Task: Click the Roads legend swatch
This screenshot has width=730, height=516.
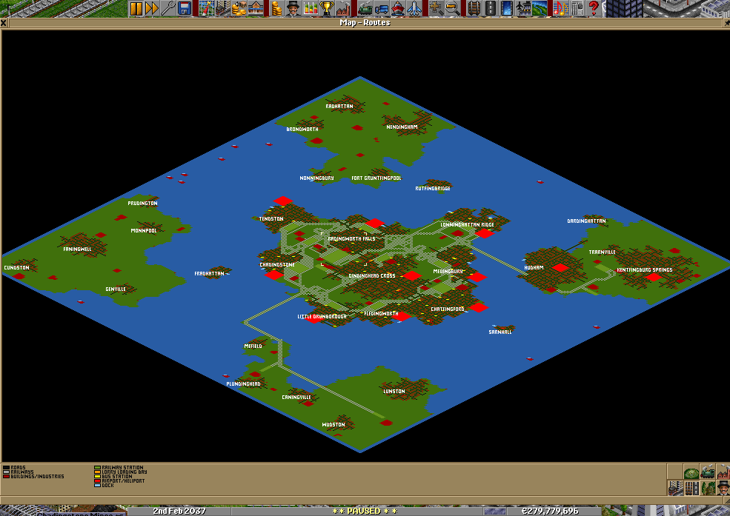Action: pos(6,468)
